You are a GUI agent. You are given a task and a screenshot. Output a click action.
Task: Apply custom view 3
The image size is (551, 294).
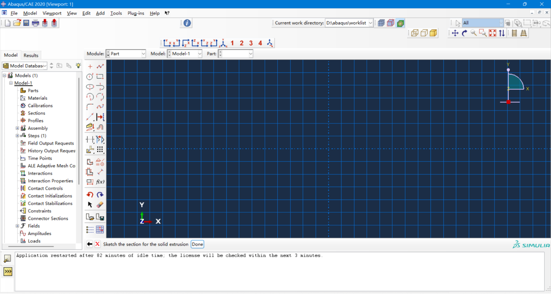point(251,43)
